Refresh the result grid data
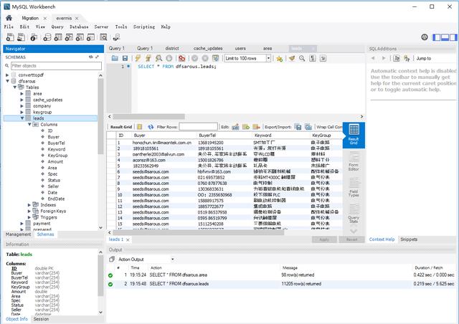The height and width of the screenshot is (324, 459). pyautogui.click(x=151, y=127)
